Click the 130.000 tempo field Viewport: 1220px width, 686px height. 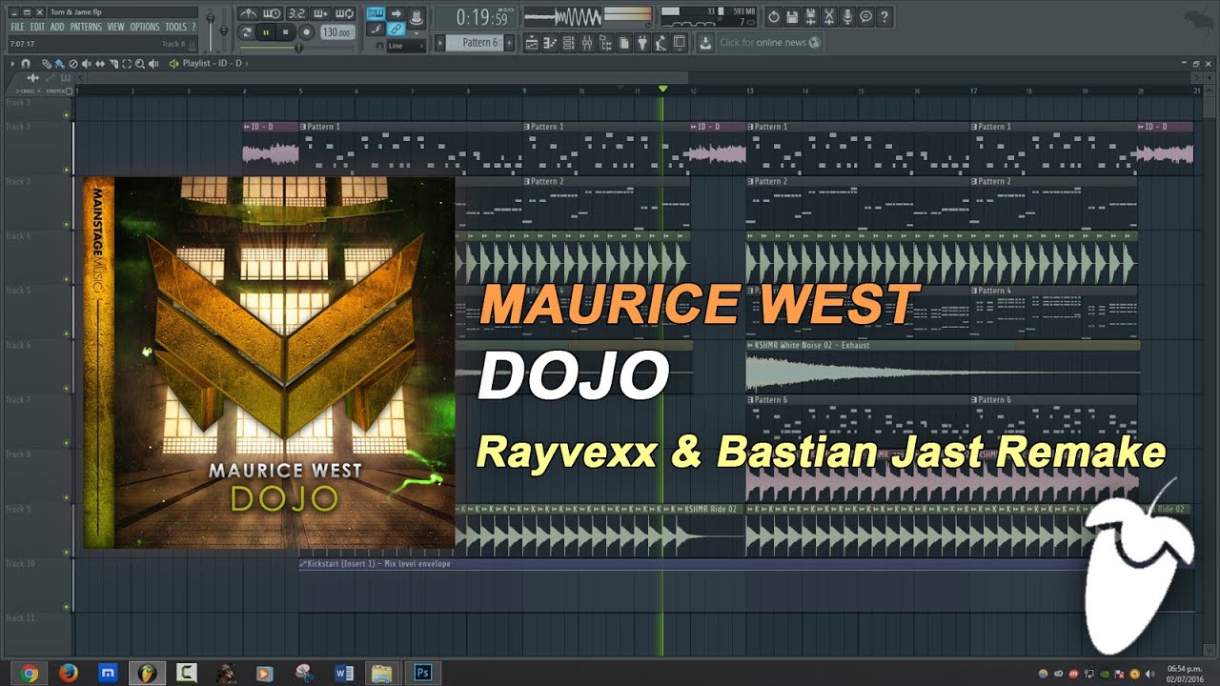(x=337, y=32)
